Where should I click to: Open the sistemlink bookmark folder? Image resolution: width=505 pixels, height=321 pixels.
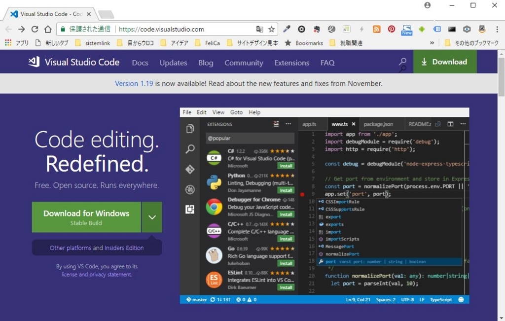point(92,43)
